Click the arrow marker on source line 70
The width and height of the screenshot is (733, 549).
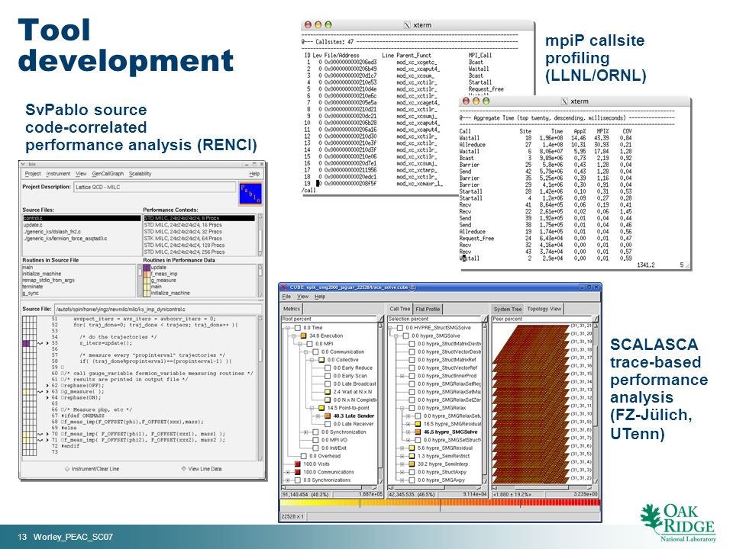47,434
